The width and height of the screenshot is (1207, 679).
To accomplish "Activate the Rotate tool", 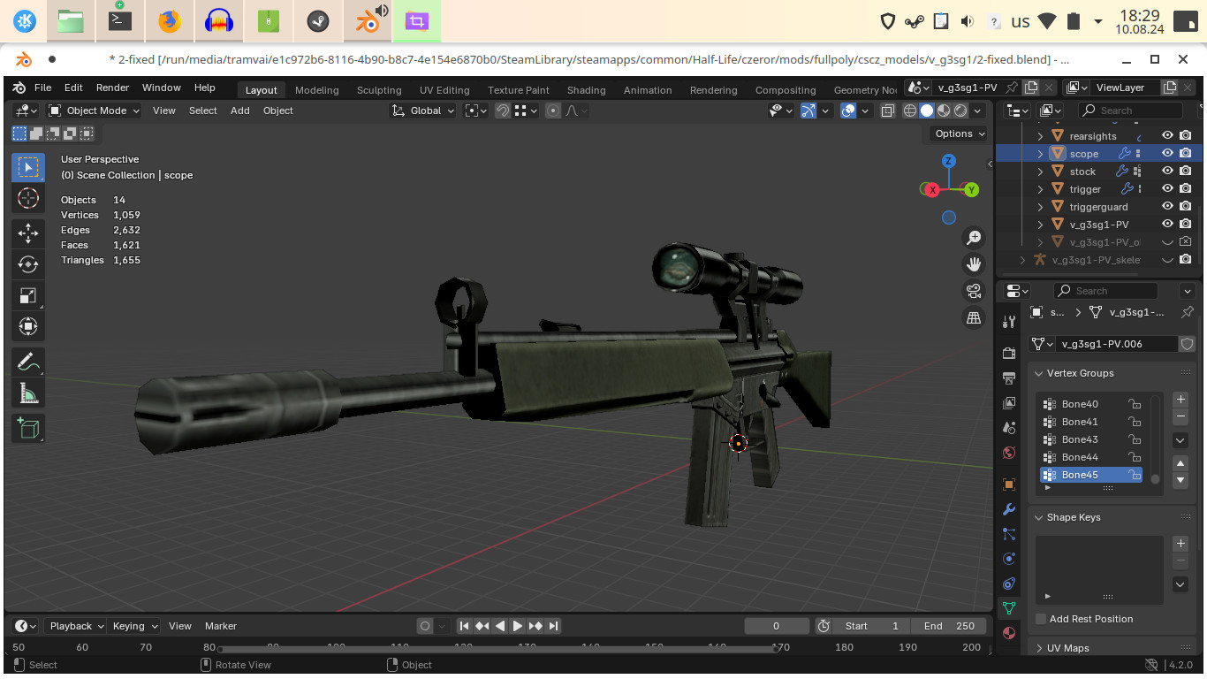I will tap(27, 264).
